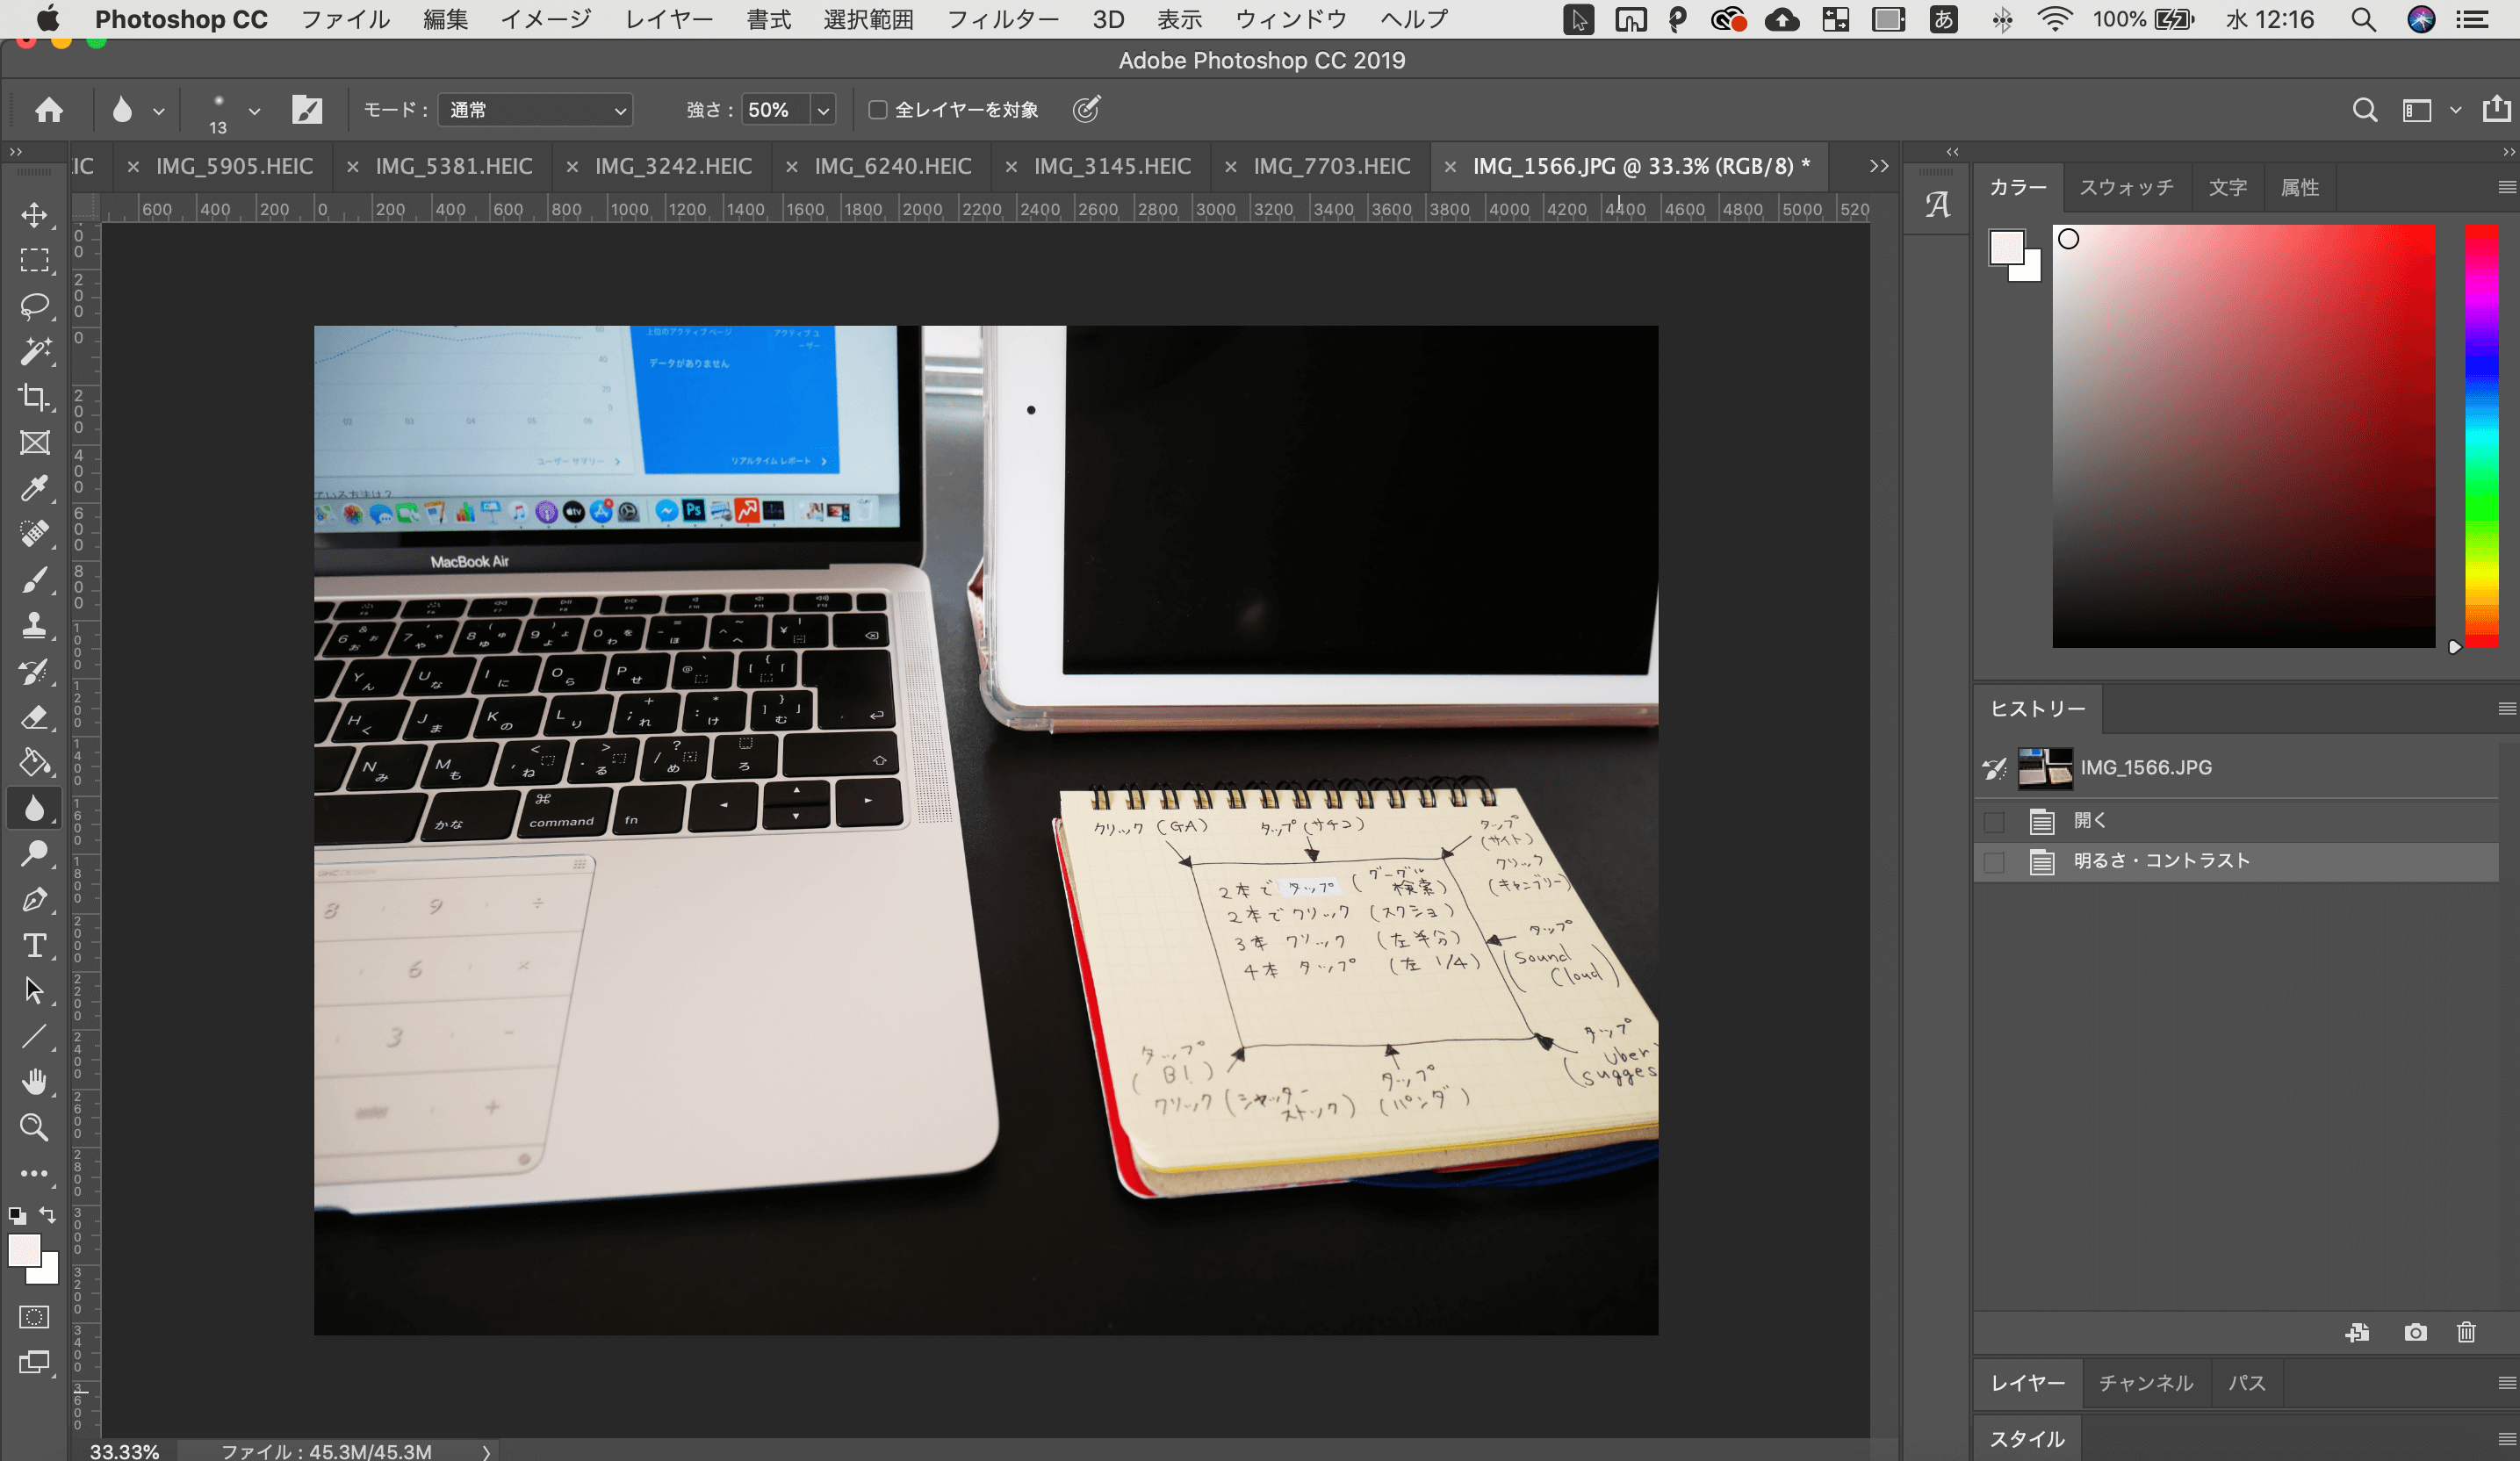Select the Frame tool
Viewport: 2520px width, 1461px height.
(35, 442)
